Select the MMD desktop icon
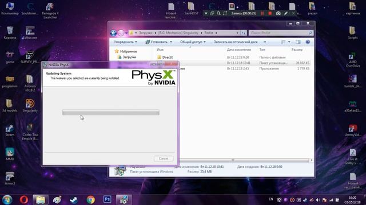The image size is (366, 205). [x=10, y=154]
